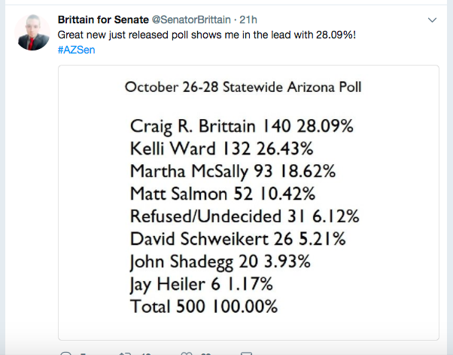The height and width of the screenshot is (355, 453).
Task: Open the tweet options chevron menu
Action: coord(432,20)
